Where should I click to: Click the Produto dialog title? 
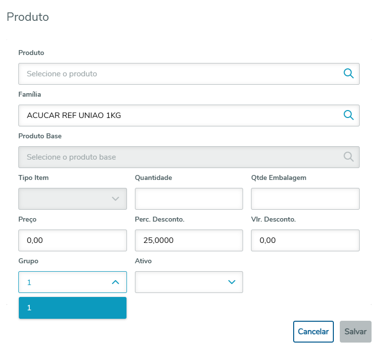(28, 17)
